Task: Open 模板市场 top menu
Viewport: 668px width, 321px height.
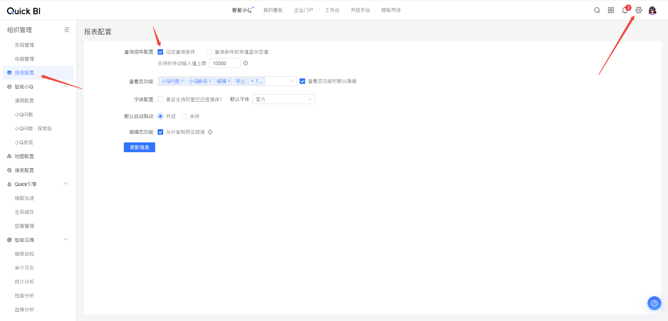Action: click(391, 10)
